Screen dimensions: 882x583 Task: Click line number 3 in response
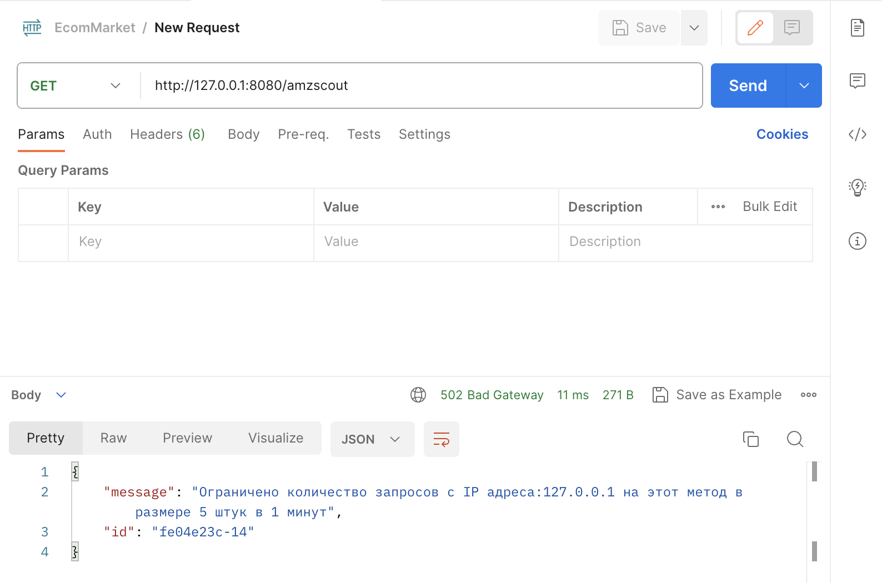44,532
